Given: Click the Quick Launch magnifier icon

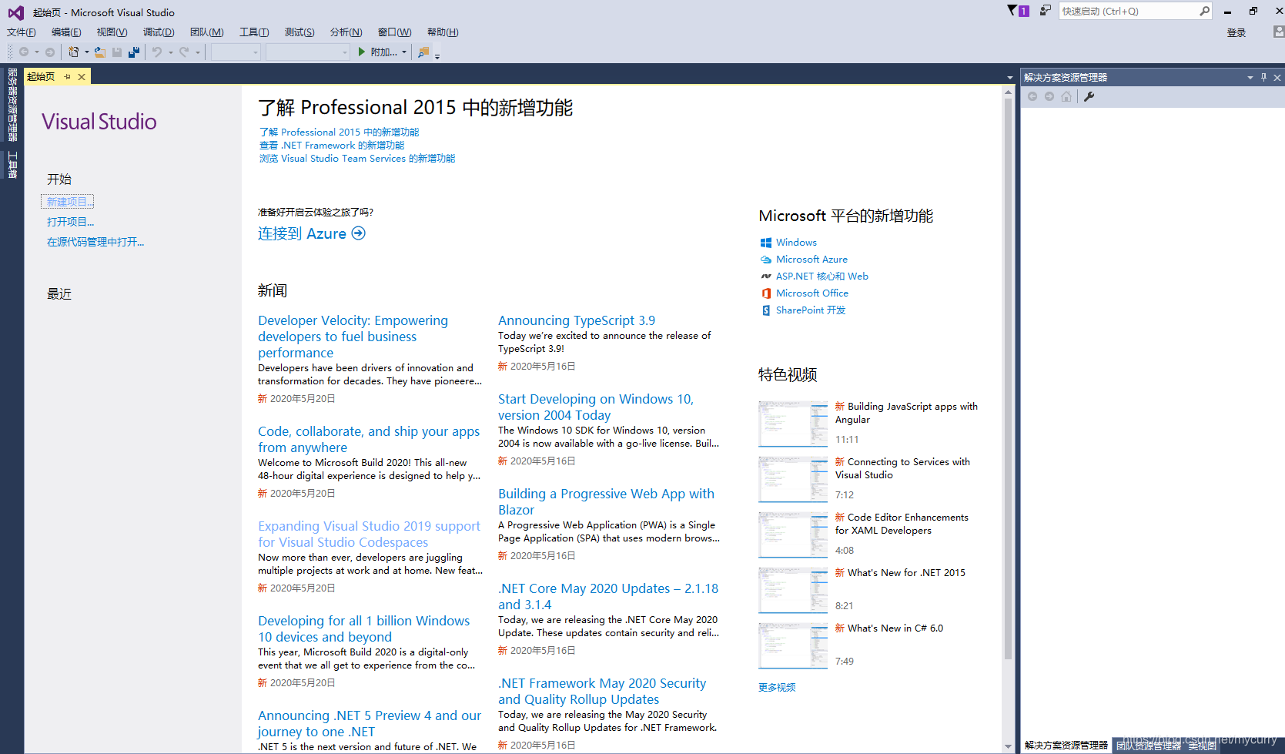Looking at the screenshot, I should click(1204, 11).
